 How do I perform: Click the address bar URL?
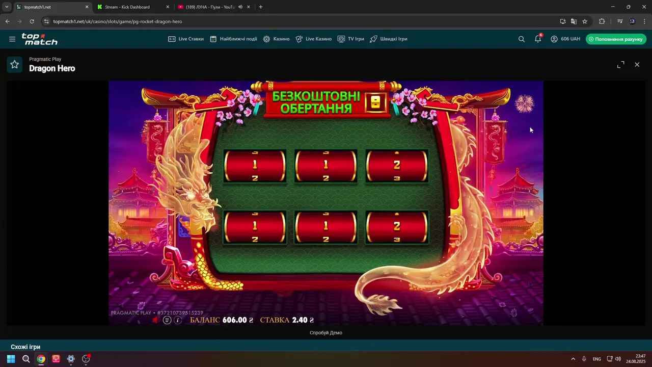118,21
